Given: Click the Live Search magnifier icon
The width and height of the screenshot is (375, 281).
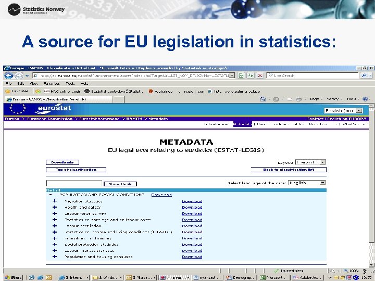Looking at the screenshot, I should pyautogui.click(x=364, y=75).
